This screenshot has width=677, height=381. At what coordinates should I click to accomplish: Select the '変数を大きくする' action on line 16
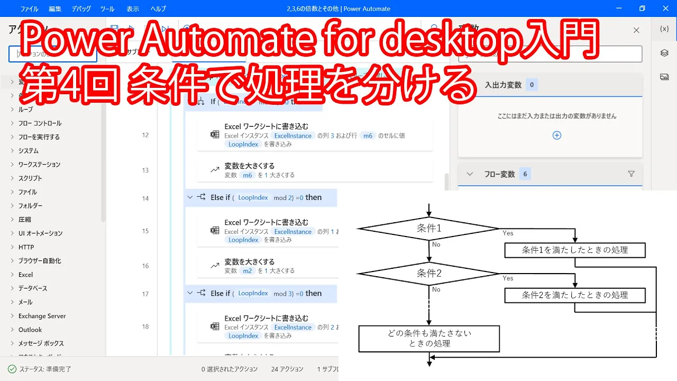268,266
